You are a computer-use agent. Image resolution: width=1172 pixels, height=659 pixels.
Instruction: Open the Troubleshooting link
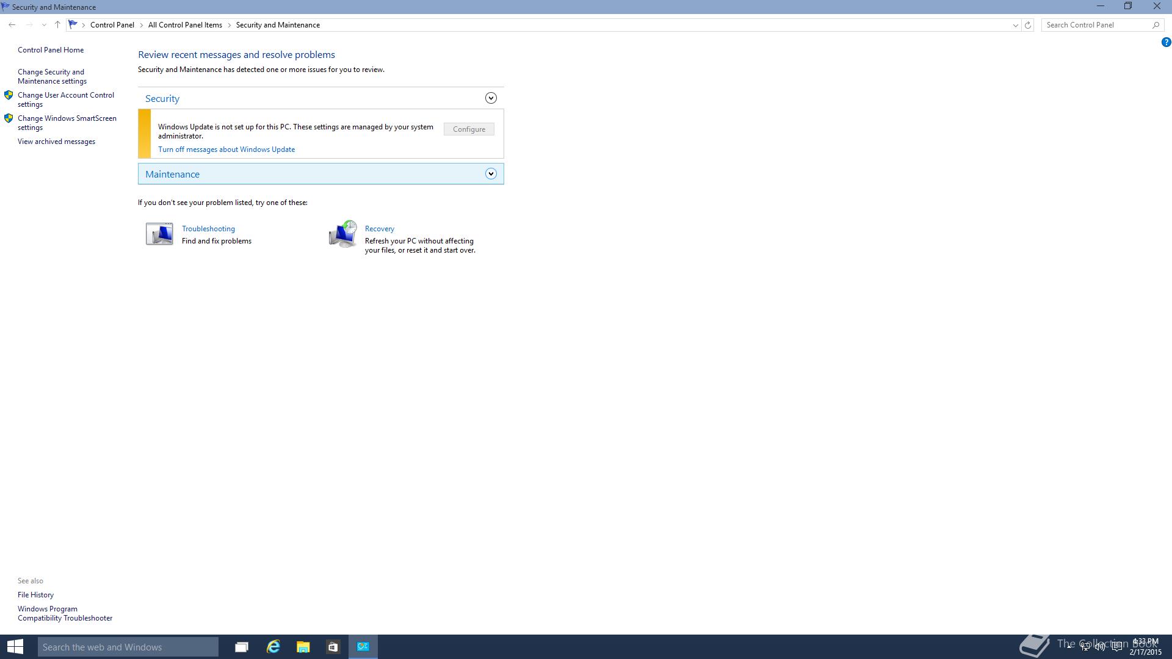[x=208, y=229]
